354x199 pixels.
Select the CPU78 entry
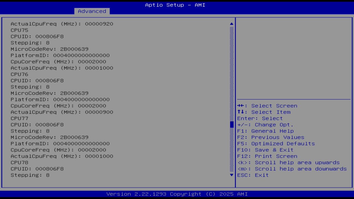coord(19,162)
